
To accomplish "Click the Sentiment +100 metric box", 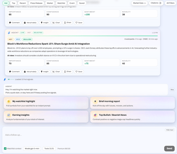I will [x=102, y=14].
